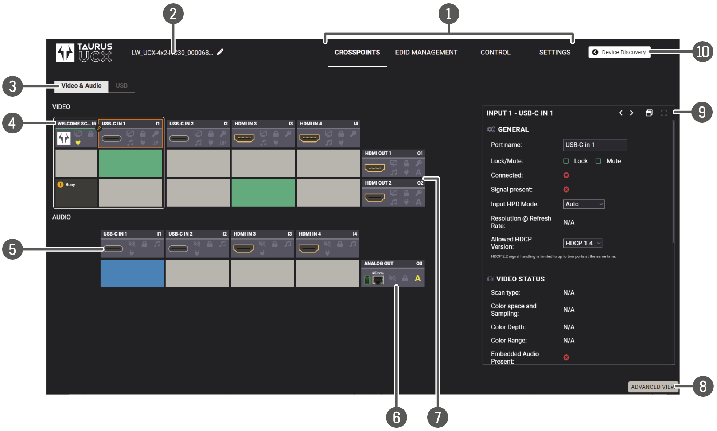Click the pencil icon to rename device
The image size is (717, 431).
point(220,52)
